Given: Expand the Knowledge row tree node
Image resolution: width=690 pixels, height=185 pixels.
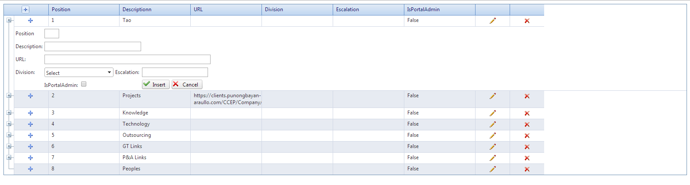Looking at the screenshot, I should [9, 113].
